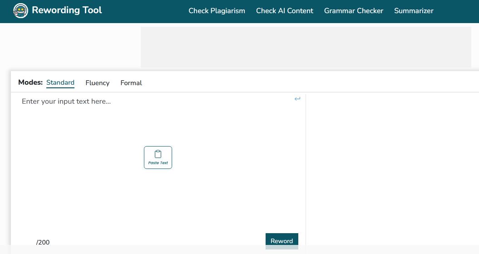
Task: Open the Summarizer tool
Action: [x=413, y=11]
